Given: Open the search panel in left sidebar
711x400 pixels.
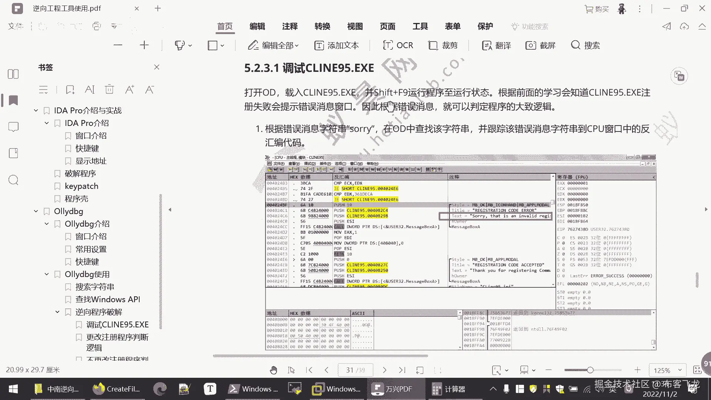Looking at the screenshot, I should click(x=13, y=180).
